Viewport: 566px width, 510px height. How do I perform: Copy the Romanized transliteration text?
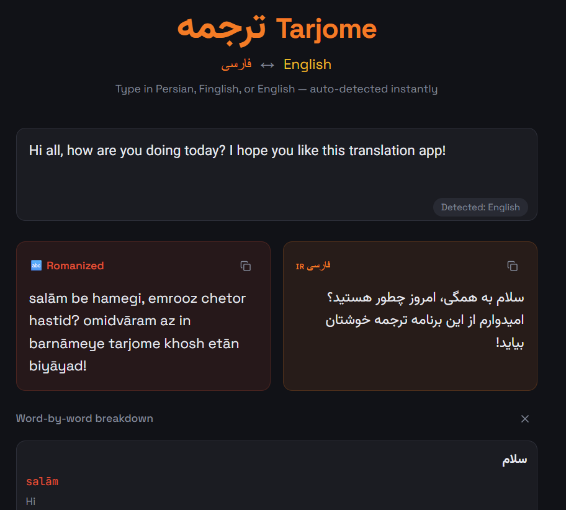[x=246, y=266]
